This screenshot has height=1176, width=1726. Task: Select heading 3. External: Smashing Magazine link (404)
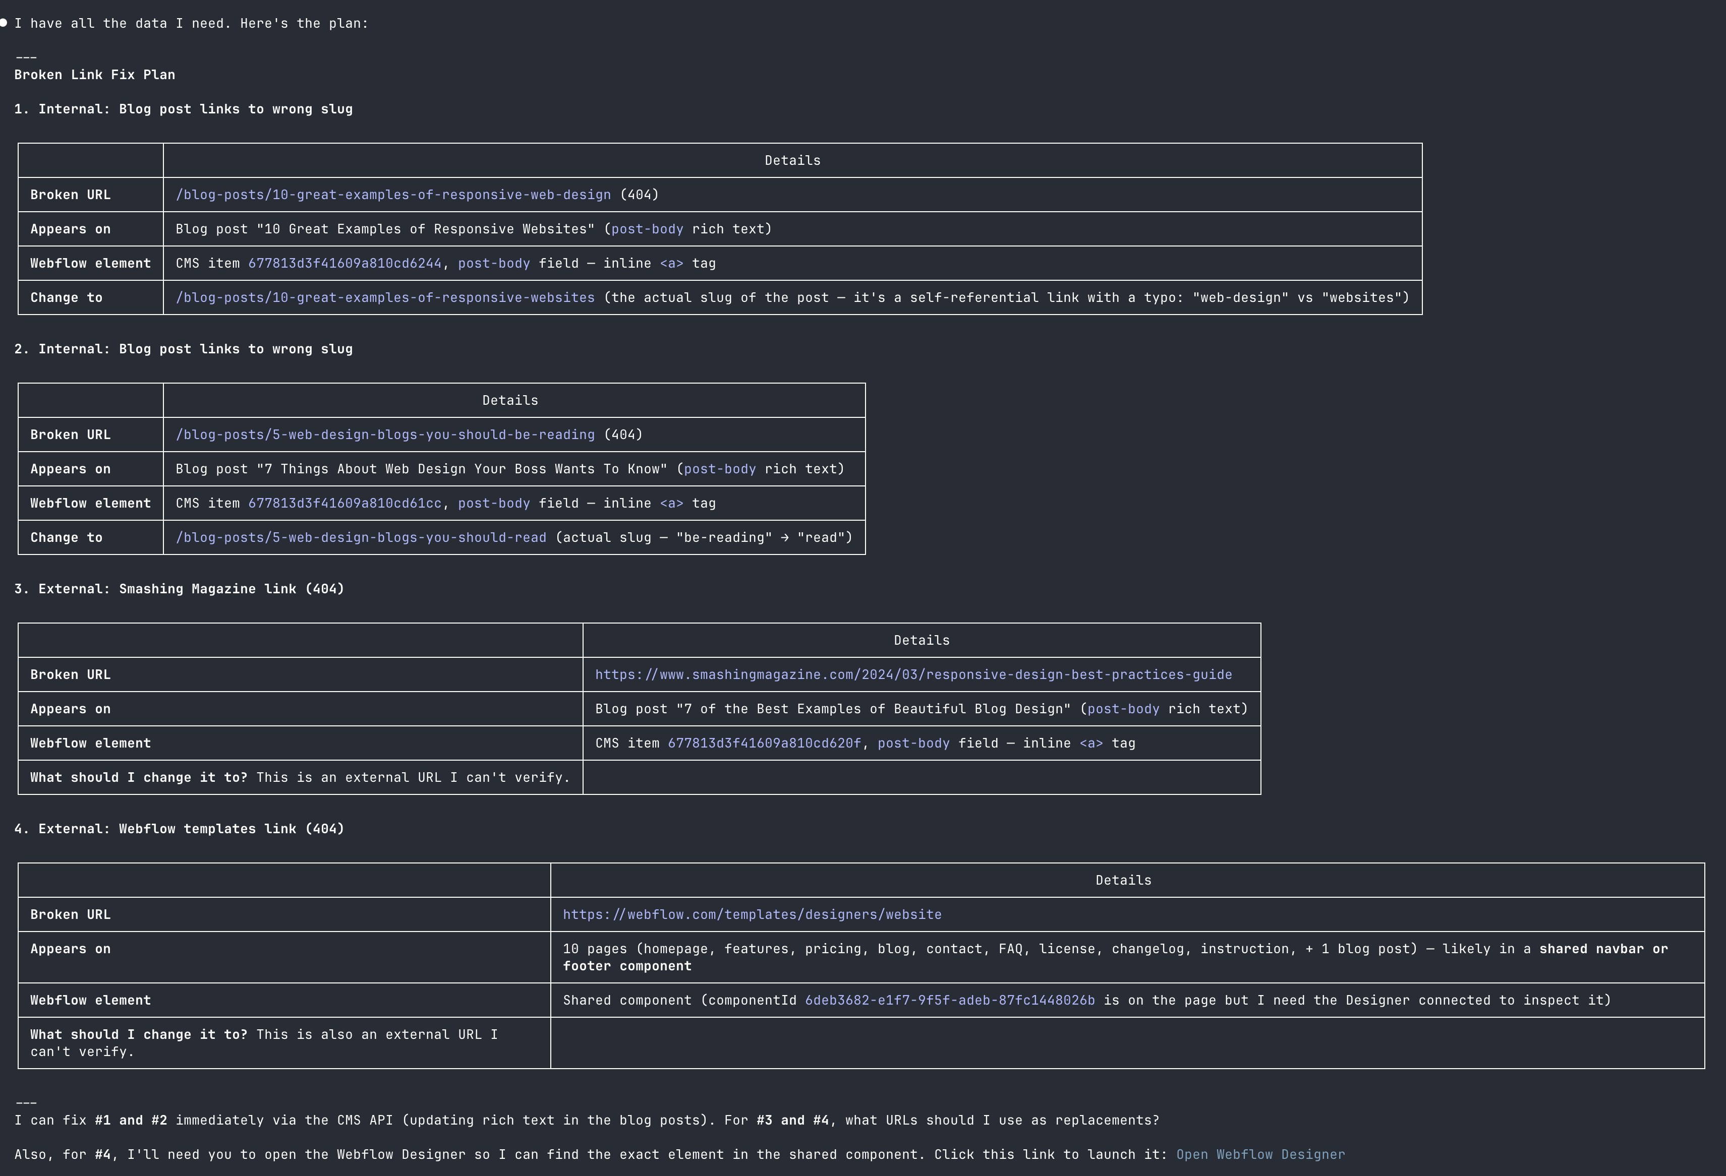(179, 589)
